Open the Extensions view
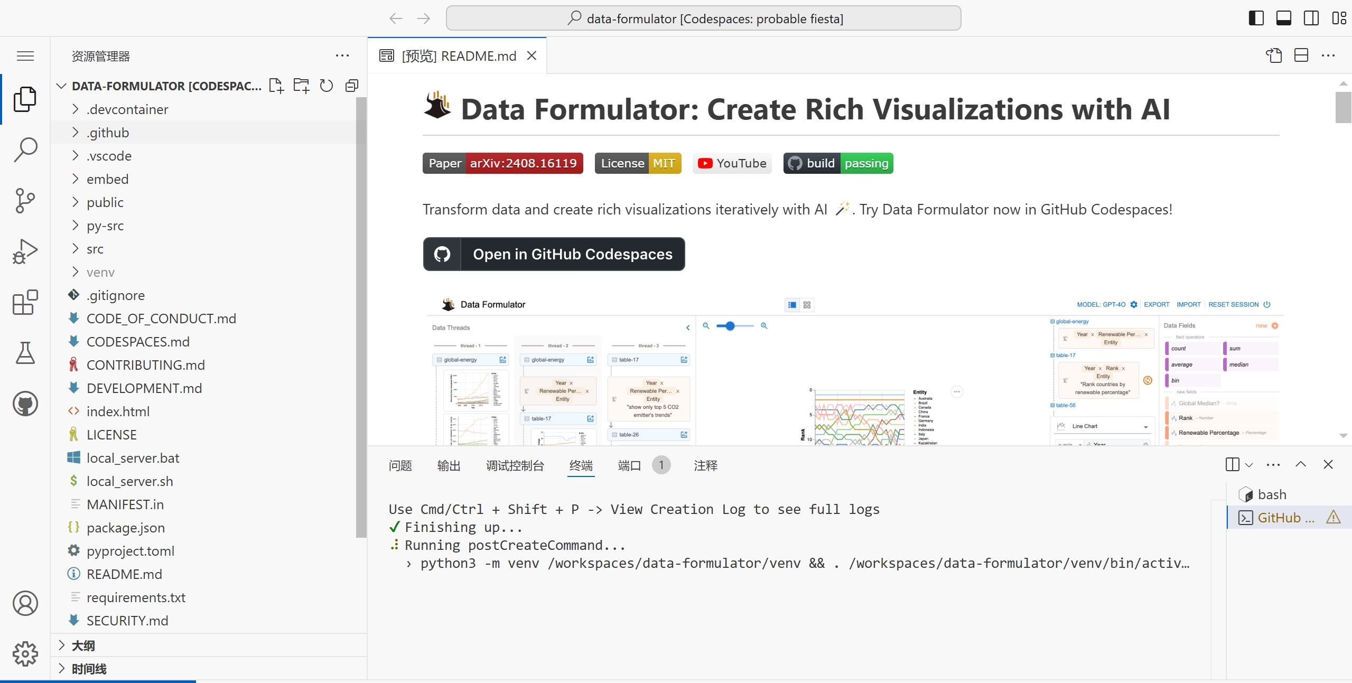The height and width of the screenshot is (683, 1352). [x=25, y=302]
